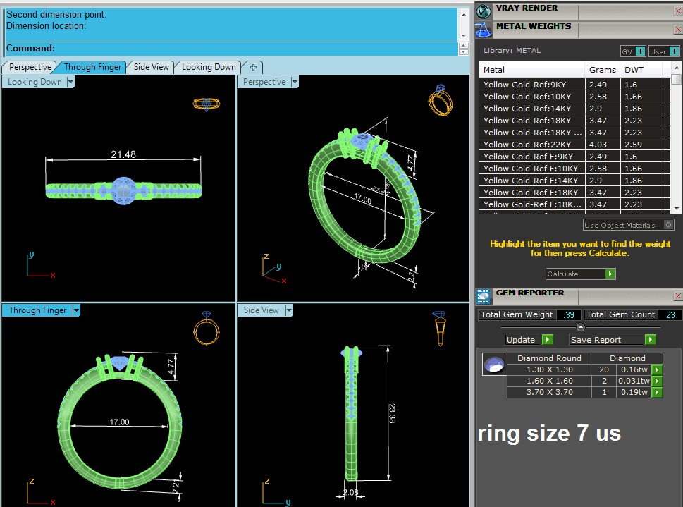Click the Gem Reporter panel icon
This screenshot has height=507, width=683.
[484, 295]
